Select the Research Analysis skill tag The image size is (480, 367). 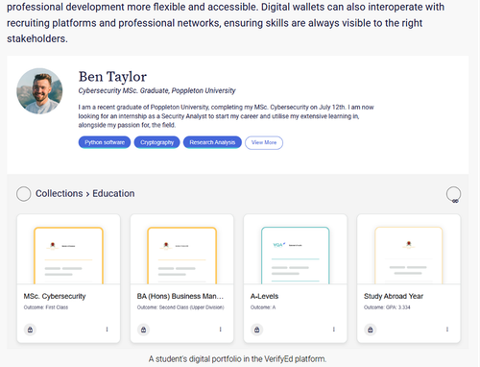point(212,142)
